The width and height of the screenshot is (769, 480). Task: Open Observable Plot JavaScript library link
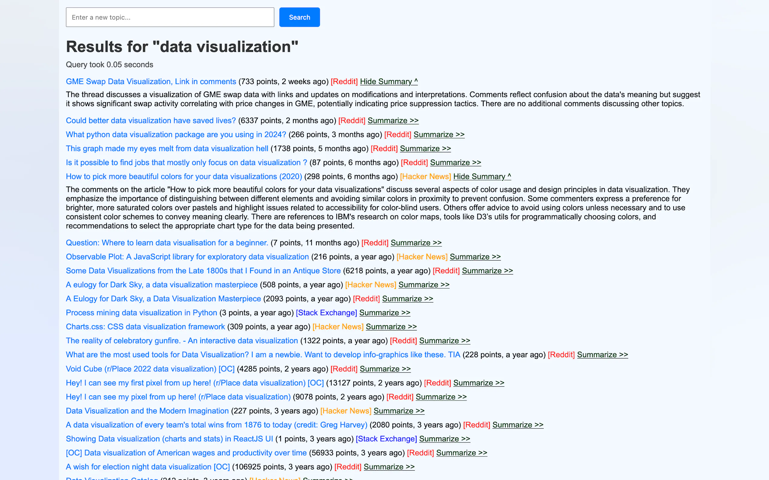click(187, 257)
